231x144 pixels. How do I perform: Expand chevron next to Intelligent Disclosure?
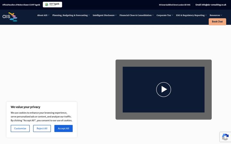pos(116,15)
